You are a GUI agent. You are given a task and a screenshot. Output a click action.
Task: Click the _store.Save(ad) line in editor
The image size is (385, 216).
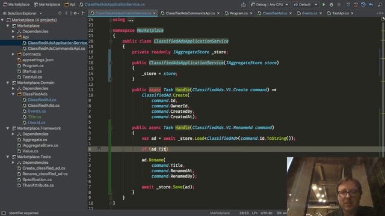168,187
